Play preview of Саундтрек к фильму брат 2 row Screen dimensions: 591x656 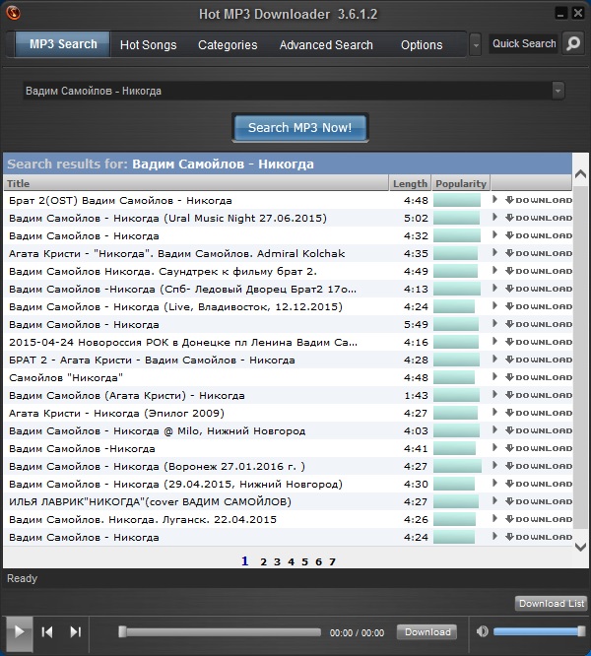494,270
